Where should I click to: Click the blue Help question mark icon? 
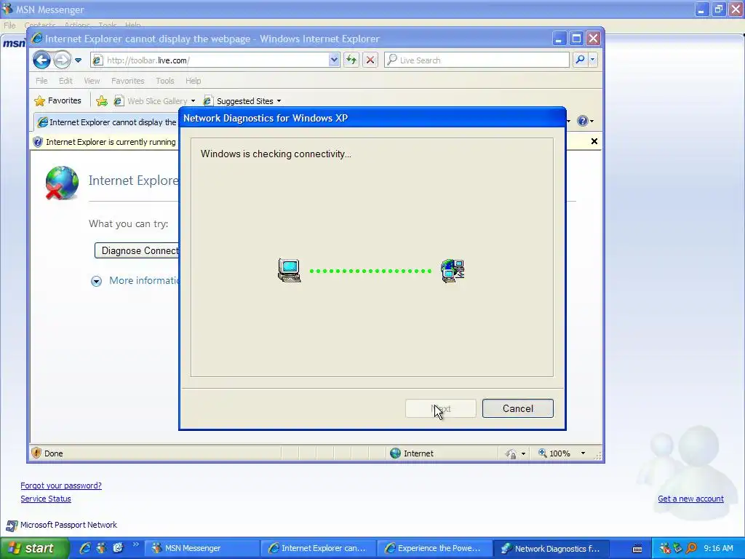pyautogui.click(x=583, y=121)
